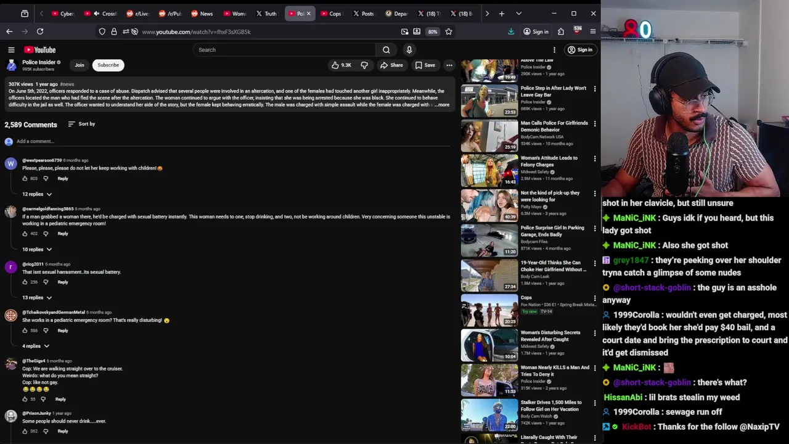Like the @westpearson6759 comment
This screenshot has width=789, height=444.
(x=25, y=178)
